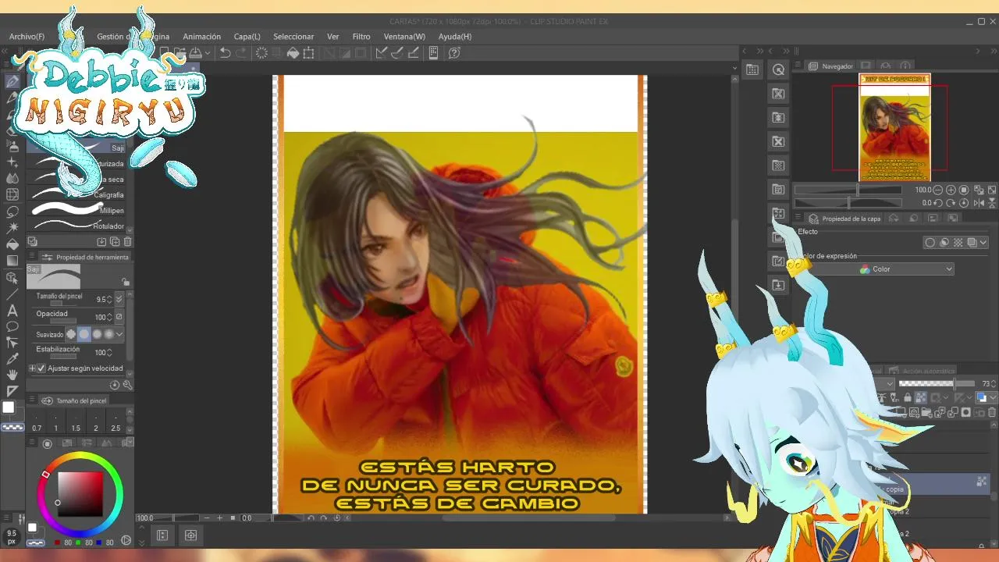This screenshot has height=562, width=999.
Task: Open the Suavizado dropdown arrow
Action: click(119, 334)
